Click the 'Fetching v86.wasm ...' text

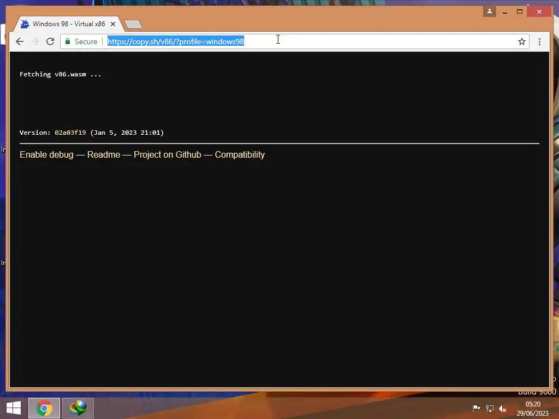tap(60, 74)
